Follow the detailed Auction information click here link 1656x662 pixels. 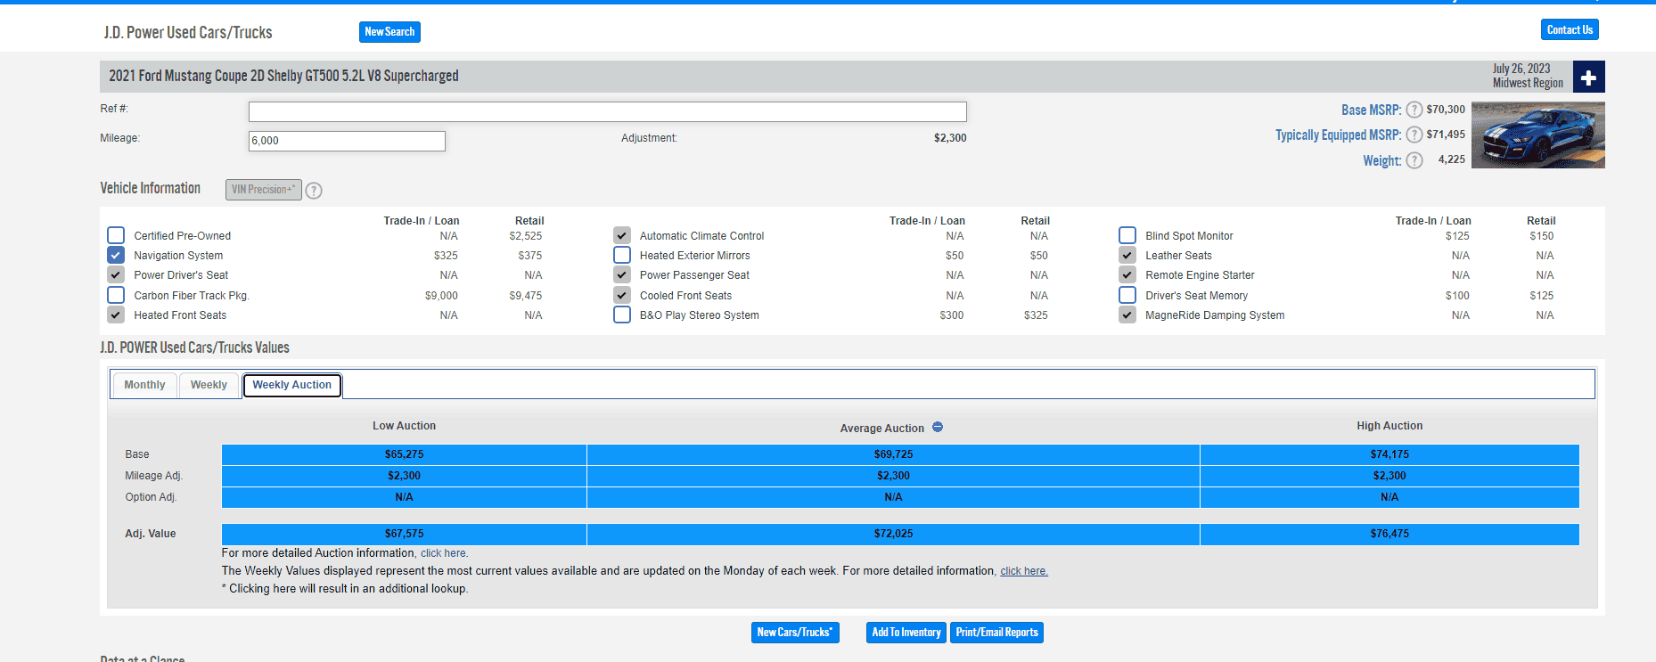(444, 553)
